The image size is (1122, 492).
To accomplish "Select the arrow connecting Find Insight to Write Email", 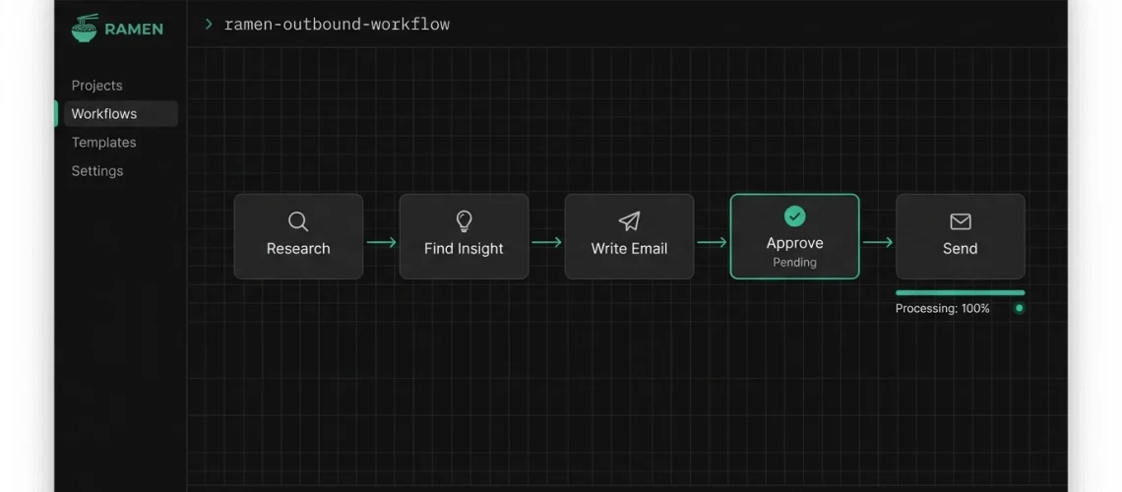I will (546, 242).
